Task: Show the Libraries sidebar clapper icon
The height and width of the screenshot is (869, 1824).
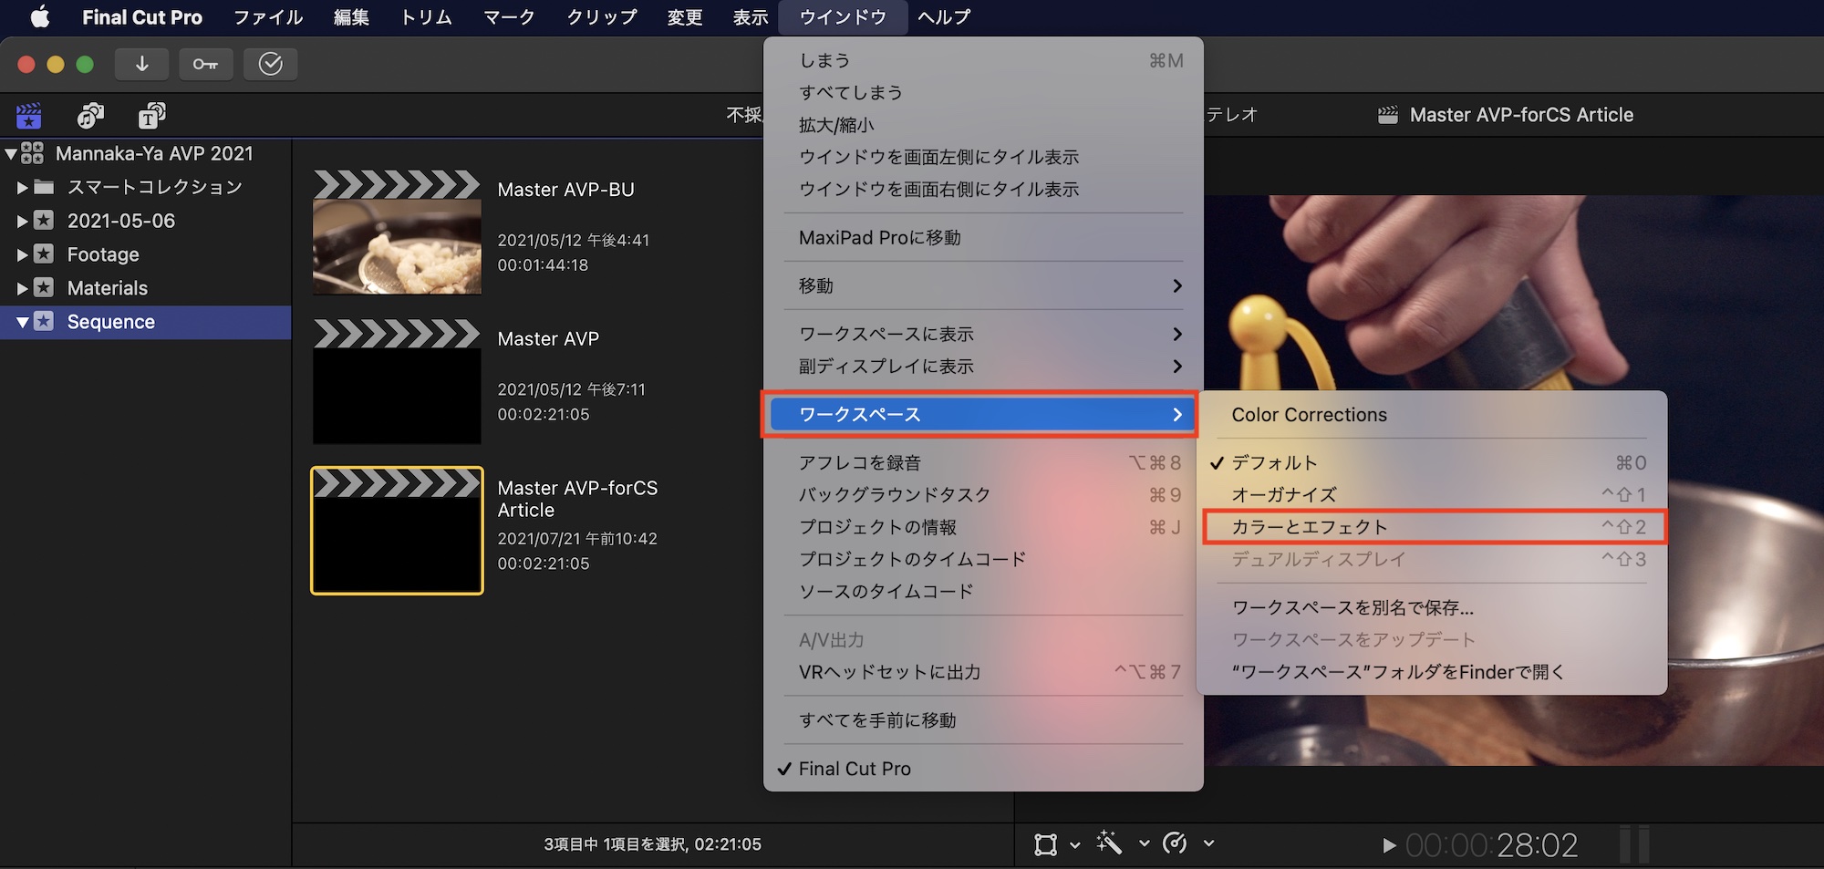Action: [x=28, y=116]
